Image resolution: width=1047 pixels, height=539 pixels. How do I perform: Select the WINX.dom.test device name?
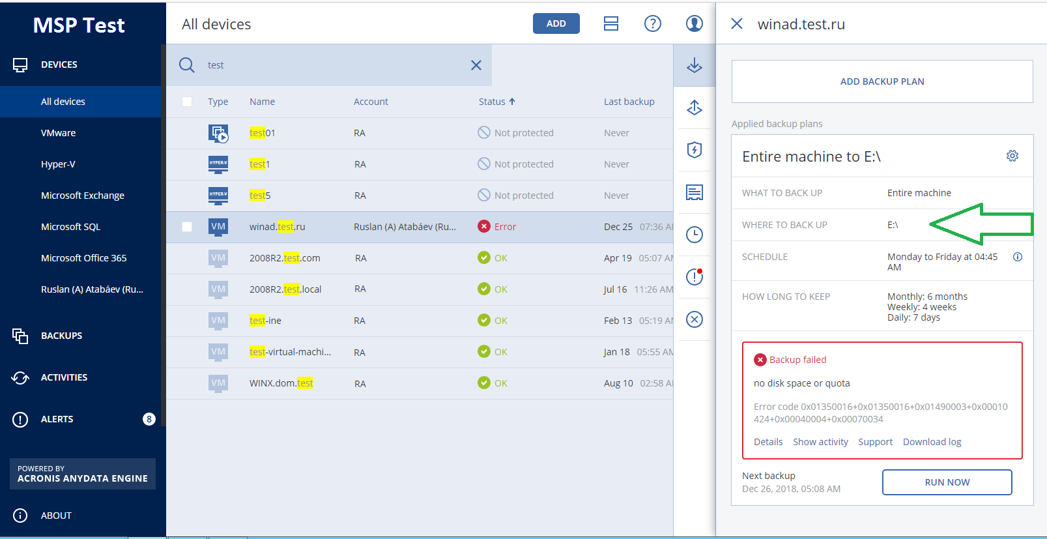(281, 383)
